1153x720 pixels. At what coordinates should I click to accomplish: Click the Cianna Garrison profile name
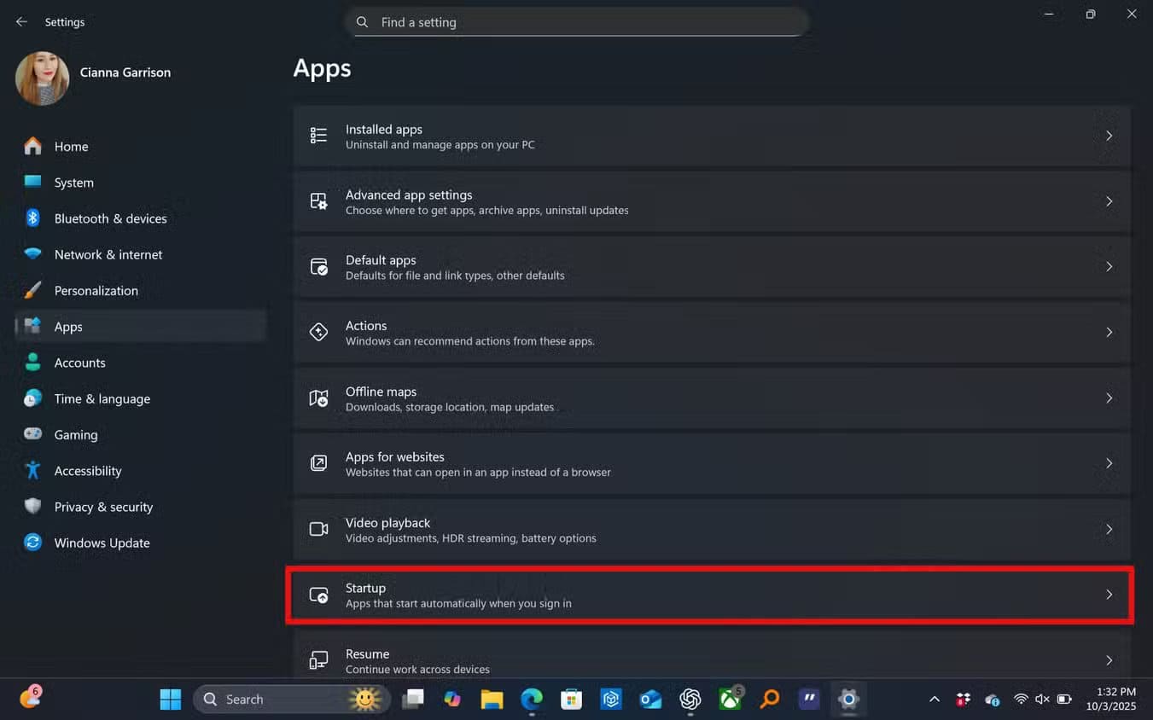point(125,73)
